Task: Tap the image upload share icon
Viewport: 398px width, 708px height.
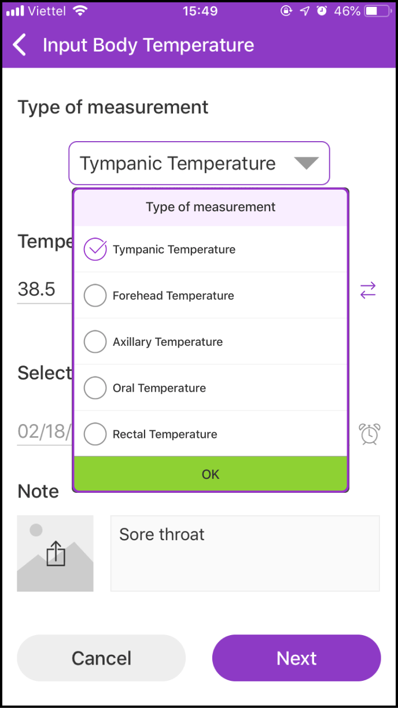Action: click(x=56, y=554)
